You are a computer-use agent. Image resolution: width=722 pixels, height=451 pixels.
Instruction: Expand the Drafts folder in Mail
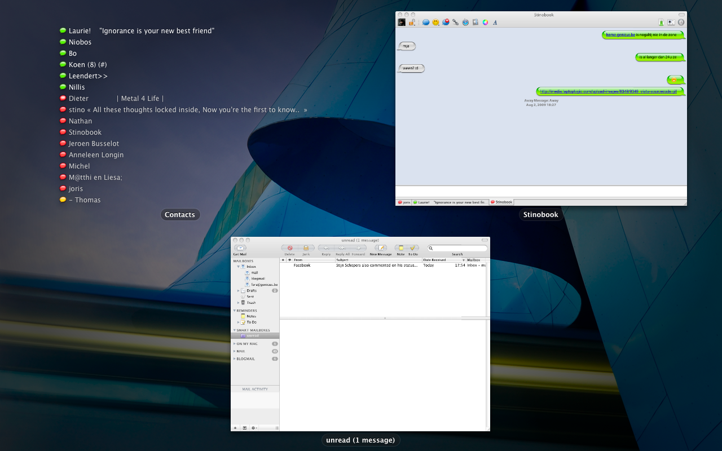238,291
